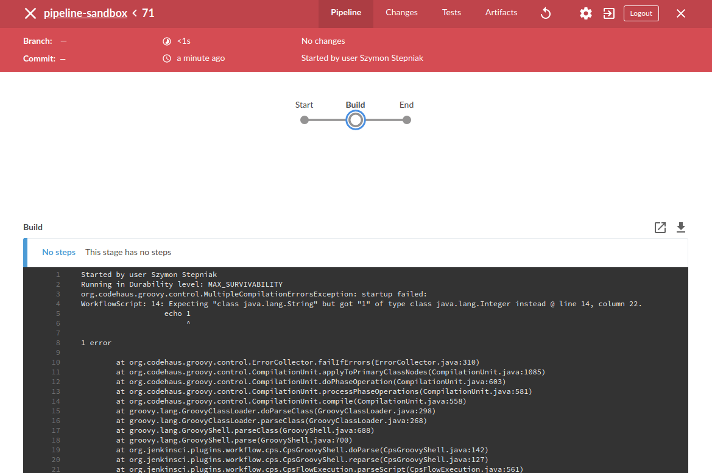The height and width of the screenshot is (473, 712).
Task: Click the GroovyClassLoader.doParseClass stack trace line
Action: [x=276, y=412]
